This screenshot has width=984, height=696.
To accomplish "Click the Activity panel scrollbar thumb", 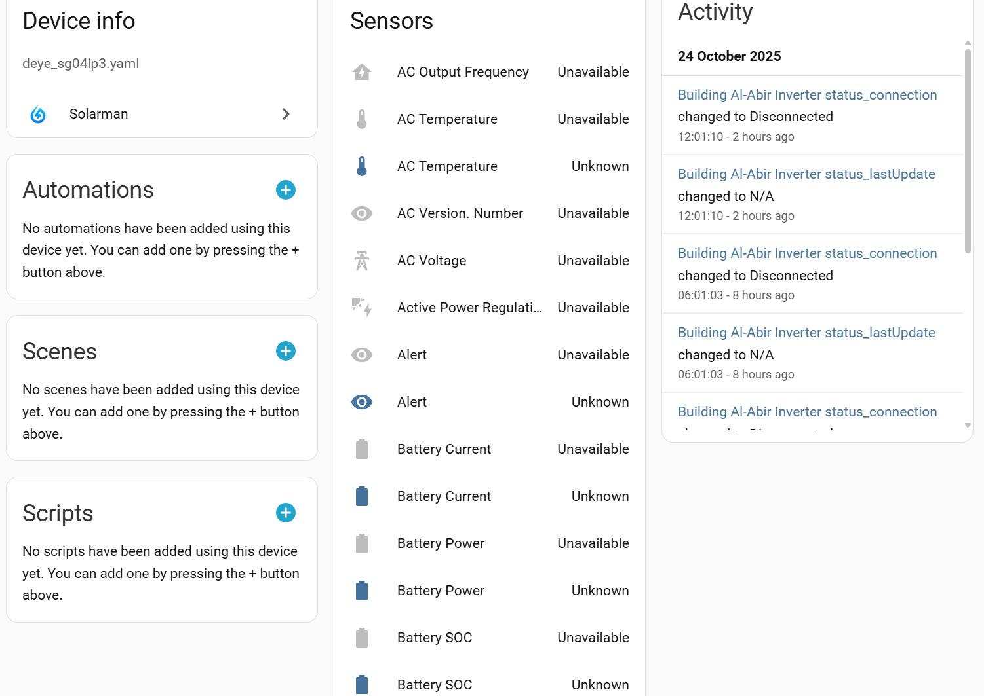I will (968, 151).
